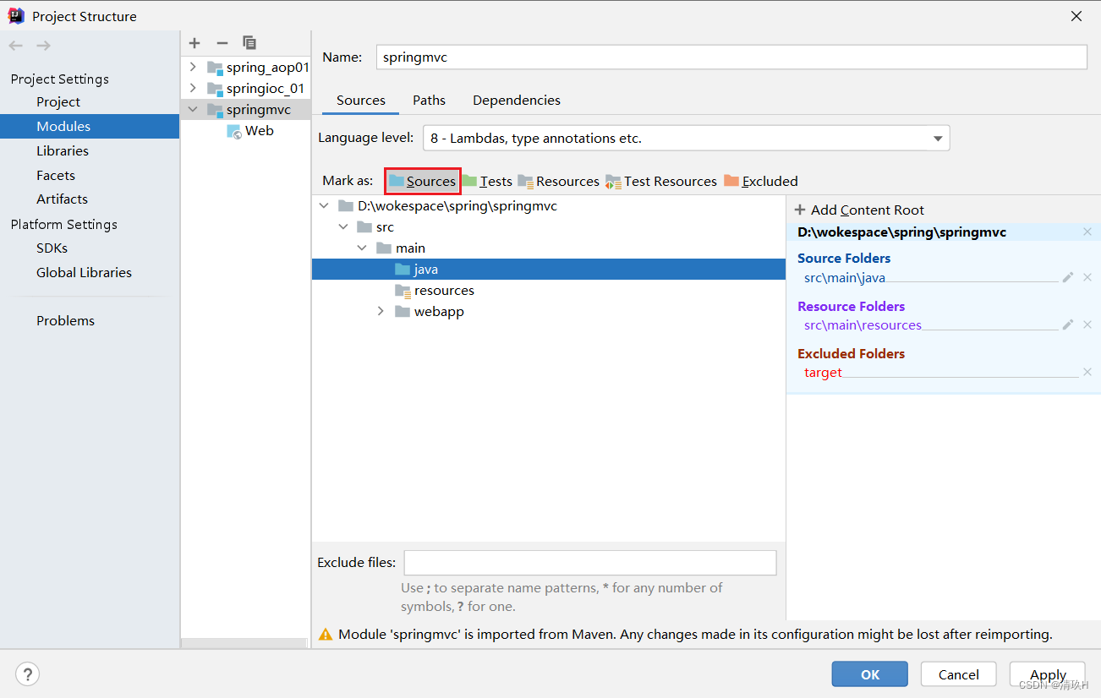Viewport: 1101px width, 698px height.
Task: Open Artifacts settings
Action: tap(62, 199)
